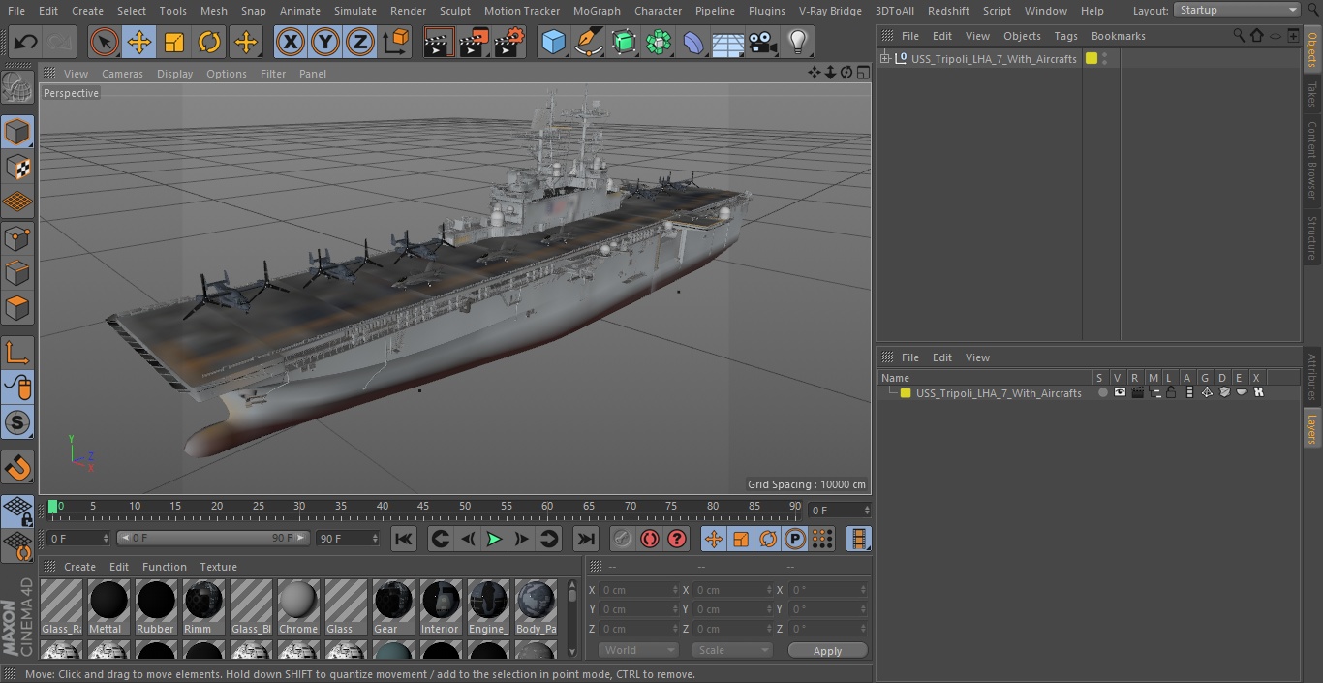This screenshot has width=1323, height=683.
Task: Switch to Model mode cube icon
Action: (x=17, y=132)
